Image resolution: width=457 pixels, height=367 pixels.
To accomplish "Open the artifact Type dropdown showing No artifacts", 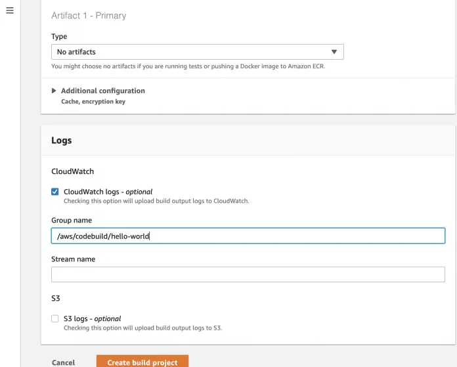I will coord(197,52).
